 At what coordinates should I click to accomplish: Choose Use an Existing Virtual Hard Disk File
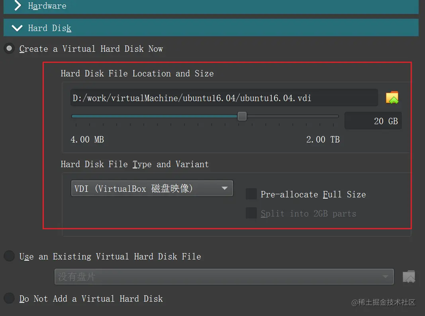point(9,256)
